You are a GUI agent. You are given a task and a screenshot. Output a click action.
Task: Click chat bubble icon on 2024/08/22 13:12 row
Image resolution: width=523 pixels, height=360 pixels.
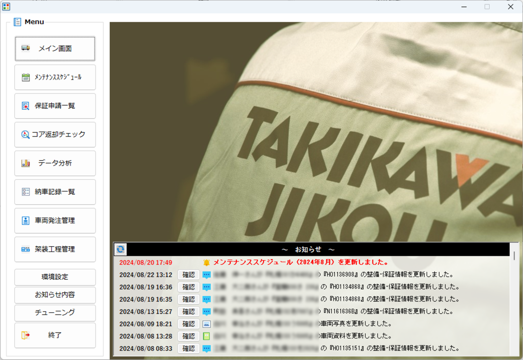[207, 275]
